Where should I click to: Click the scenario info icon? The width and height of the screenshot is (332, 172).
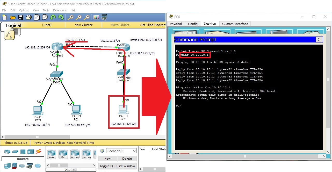tap(102, 151)
